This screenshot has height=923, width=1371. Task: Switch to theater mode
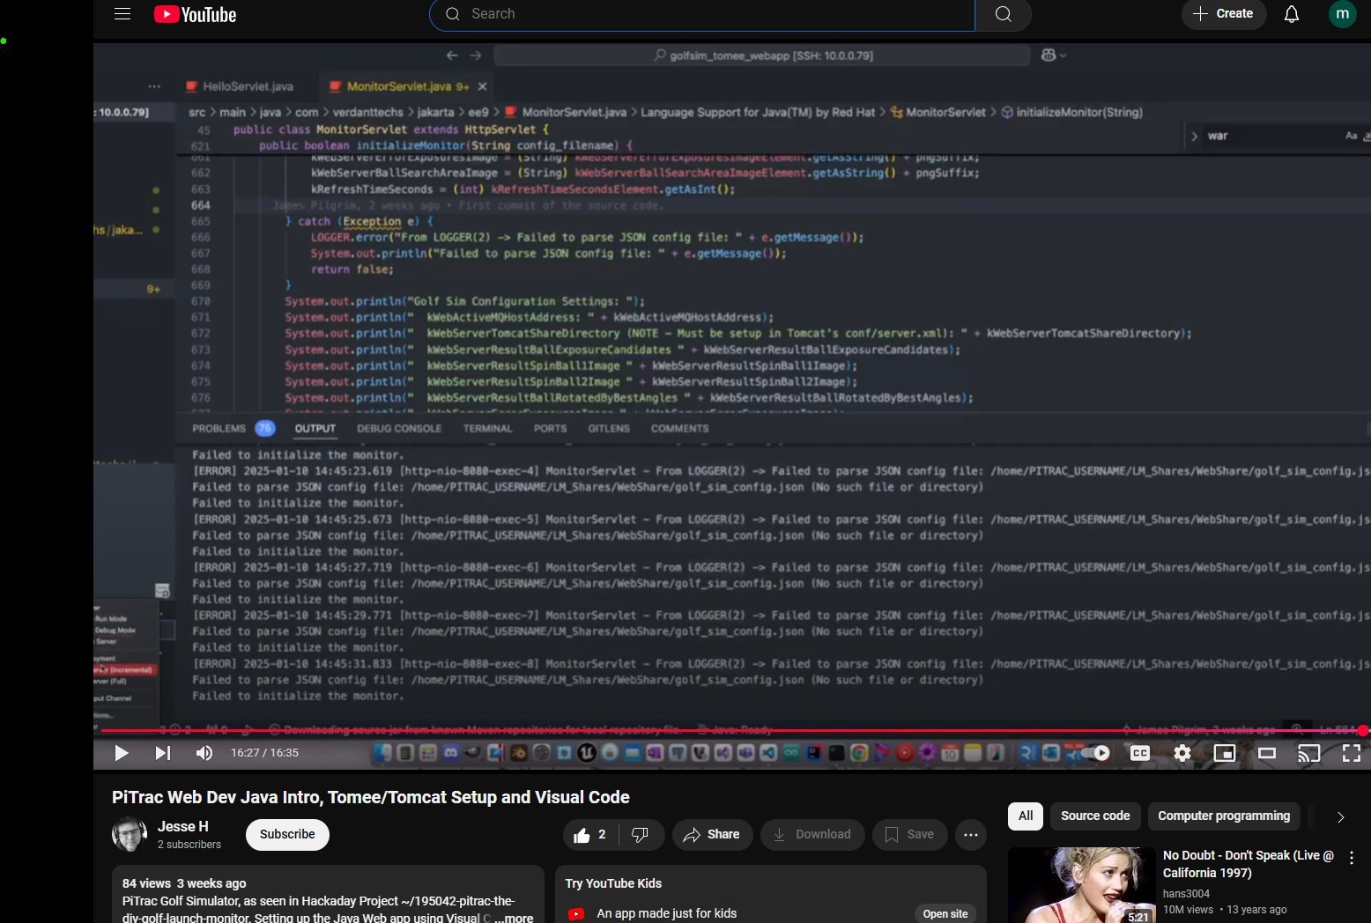1266,753
